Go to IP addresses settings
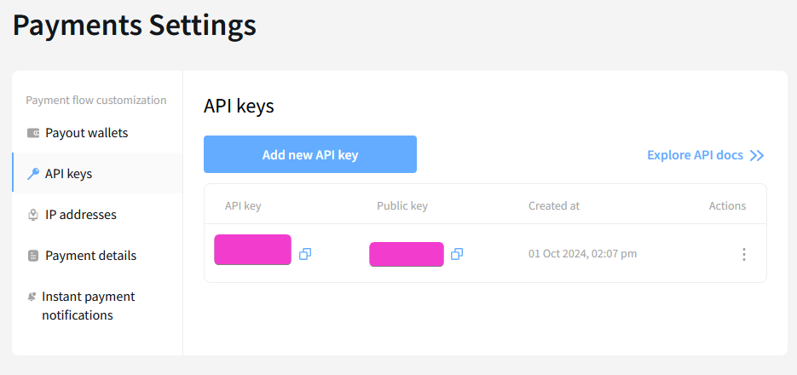Viewport: 797px width, 375px height. click(x=97, y=215)
